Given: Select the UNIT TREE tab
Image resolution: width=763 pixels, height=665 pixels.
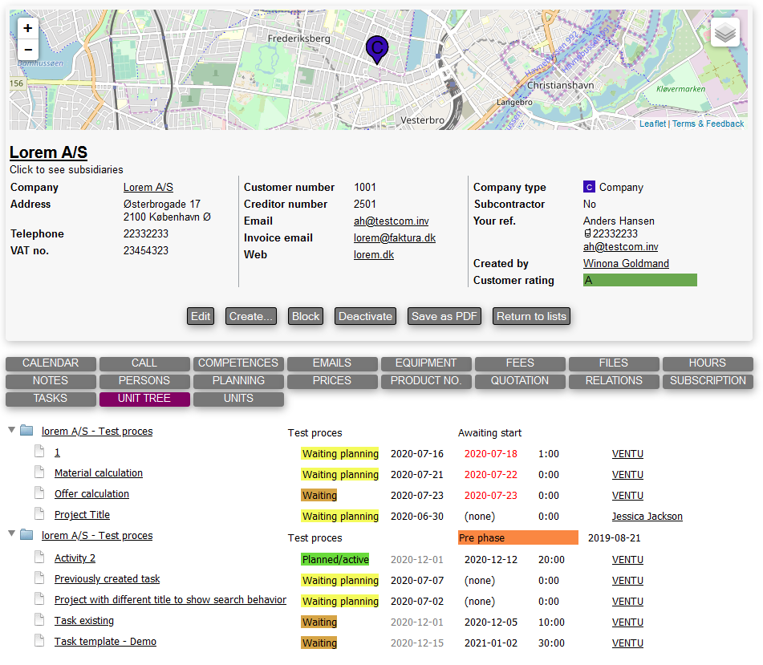Looking at the screenshot, I should coord(144,399).
